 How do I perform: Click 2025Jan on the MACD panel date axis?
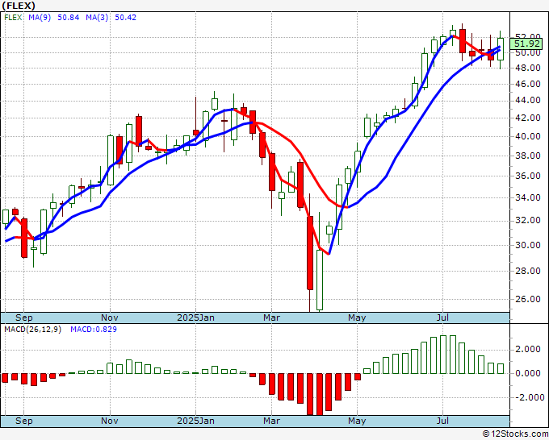pyautogui.click(x=195, y=421)
